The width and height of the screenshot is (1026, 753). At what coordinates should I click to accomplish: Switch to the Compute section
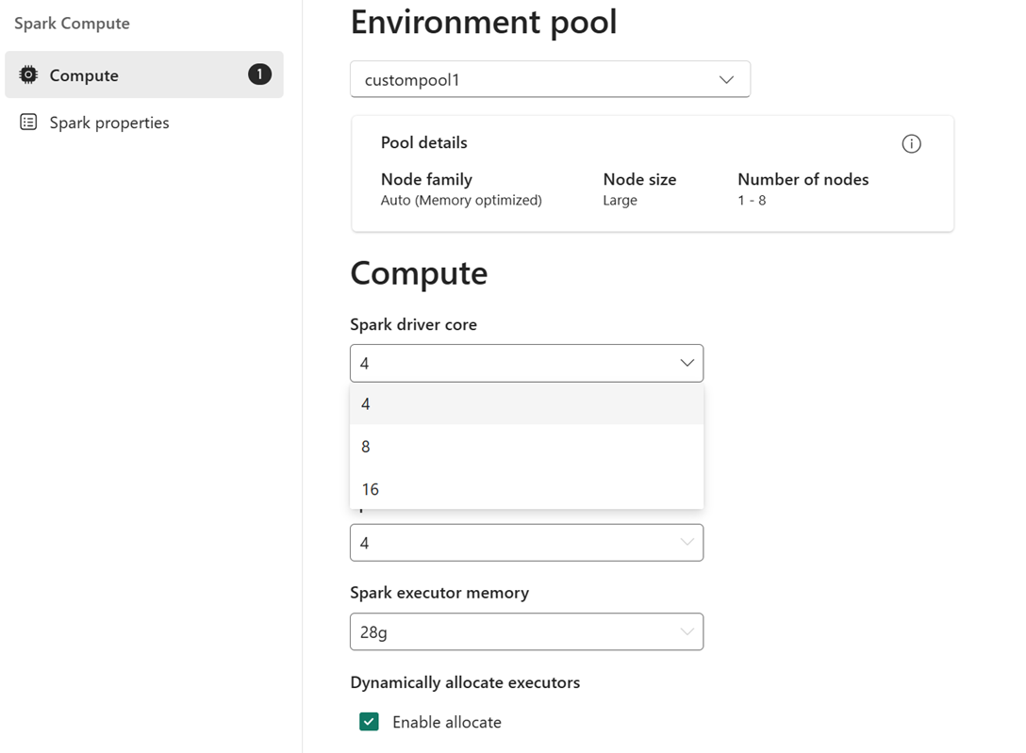[x=84, y=75]
